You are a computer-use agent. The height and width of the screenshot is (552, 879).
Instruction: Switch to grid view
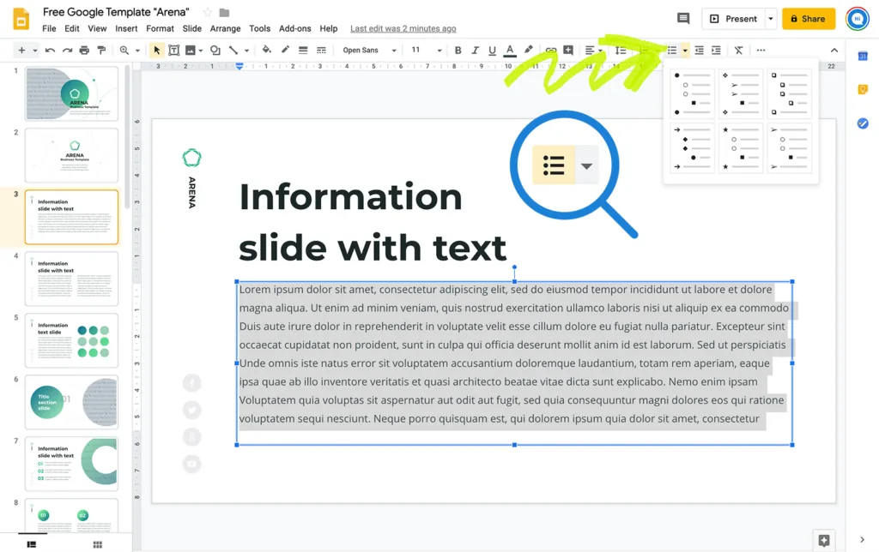(98, 544)
